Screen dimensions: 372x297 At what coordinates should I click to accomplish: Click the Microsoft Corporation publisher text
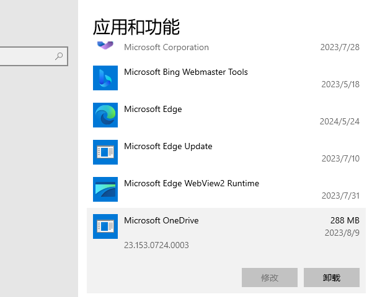tap(166, 47)
